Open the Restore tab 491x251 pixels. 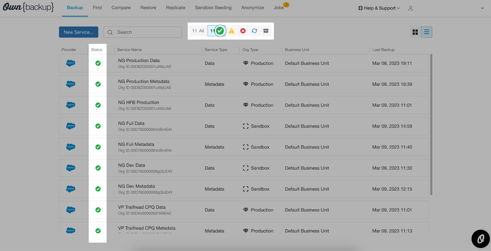pyautogui.click(x=148, y=8)
